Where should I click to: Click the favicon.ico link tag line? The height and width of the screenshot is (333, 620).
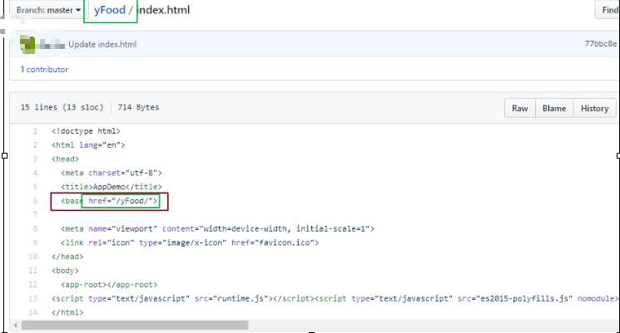click(x=190, y=242)
